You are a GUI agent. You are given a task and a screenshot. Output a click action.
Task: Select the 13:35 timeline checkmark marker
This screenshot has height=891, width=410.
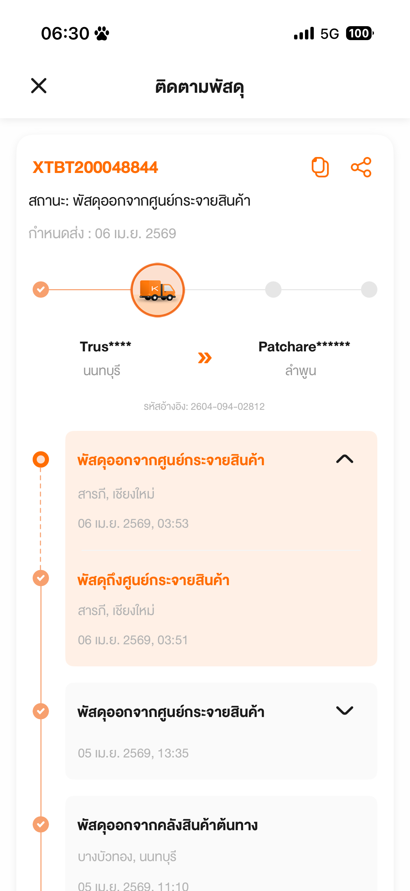click(x=41, y=711)
